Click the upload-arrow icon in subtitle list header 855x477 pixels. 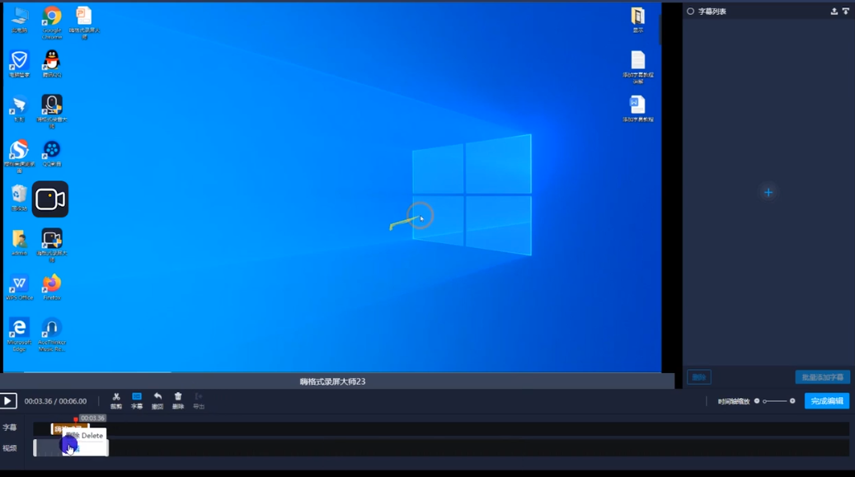pos(834,12)
